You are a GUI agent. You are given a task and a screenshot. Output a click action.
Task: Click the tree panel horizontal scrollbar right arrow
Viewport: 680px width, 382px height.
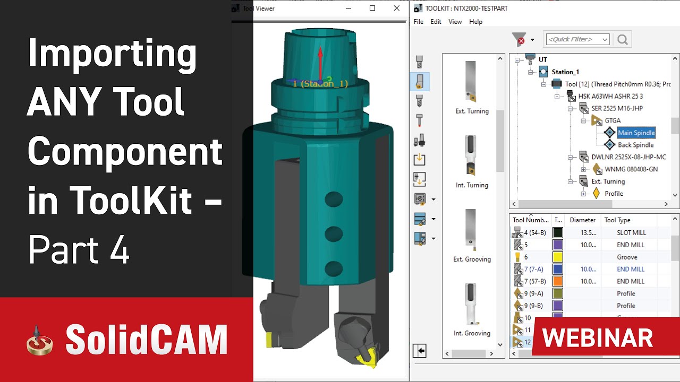pyautogui.click(x=666, y=204)
